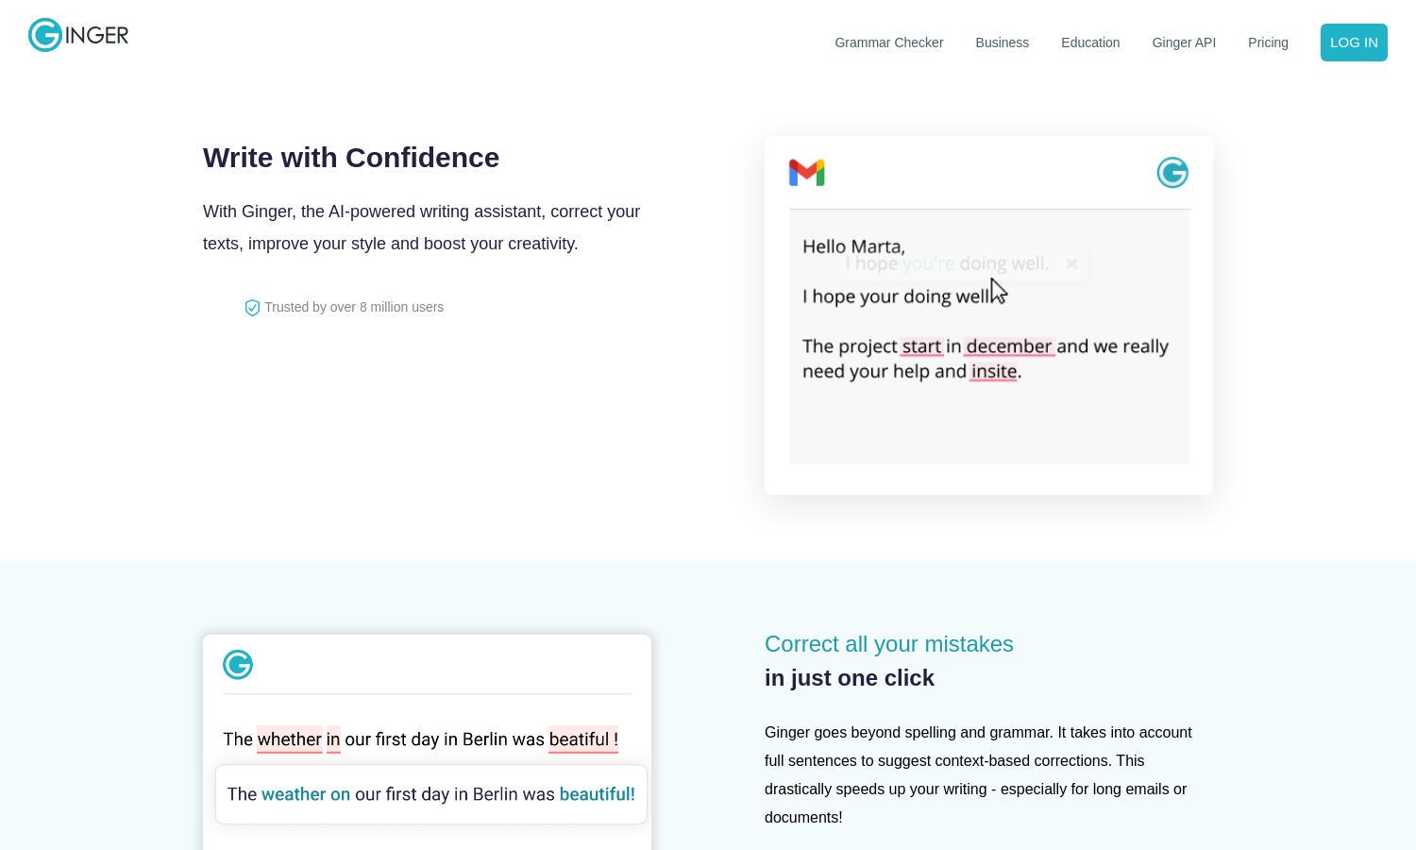Viewport: 1416px width, 850px height.
Task: View the Pricing page
Action: [1268, 42]
